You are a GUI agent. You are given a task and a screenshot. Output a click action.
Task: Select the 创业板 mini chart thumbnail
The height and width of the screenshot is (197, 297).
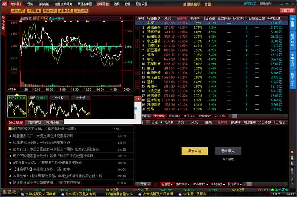coord(81,107)
